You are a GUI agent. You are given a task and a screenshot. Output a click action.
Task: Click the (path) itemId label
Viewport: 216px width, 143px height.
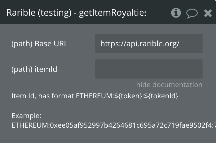click(x=34, y=69)
